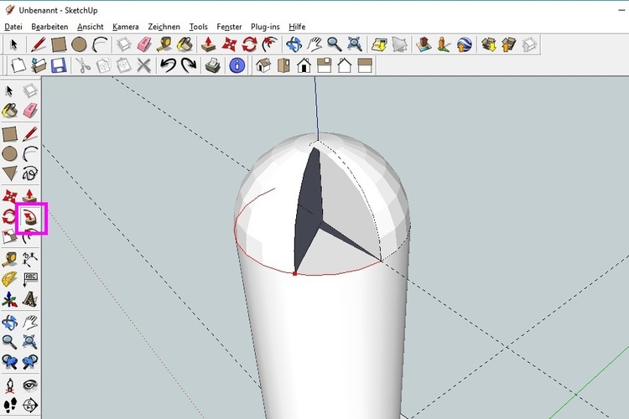Switch to Back view house outline icon
The image size is (629, 419).
345,65
